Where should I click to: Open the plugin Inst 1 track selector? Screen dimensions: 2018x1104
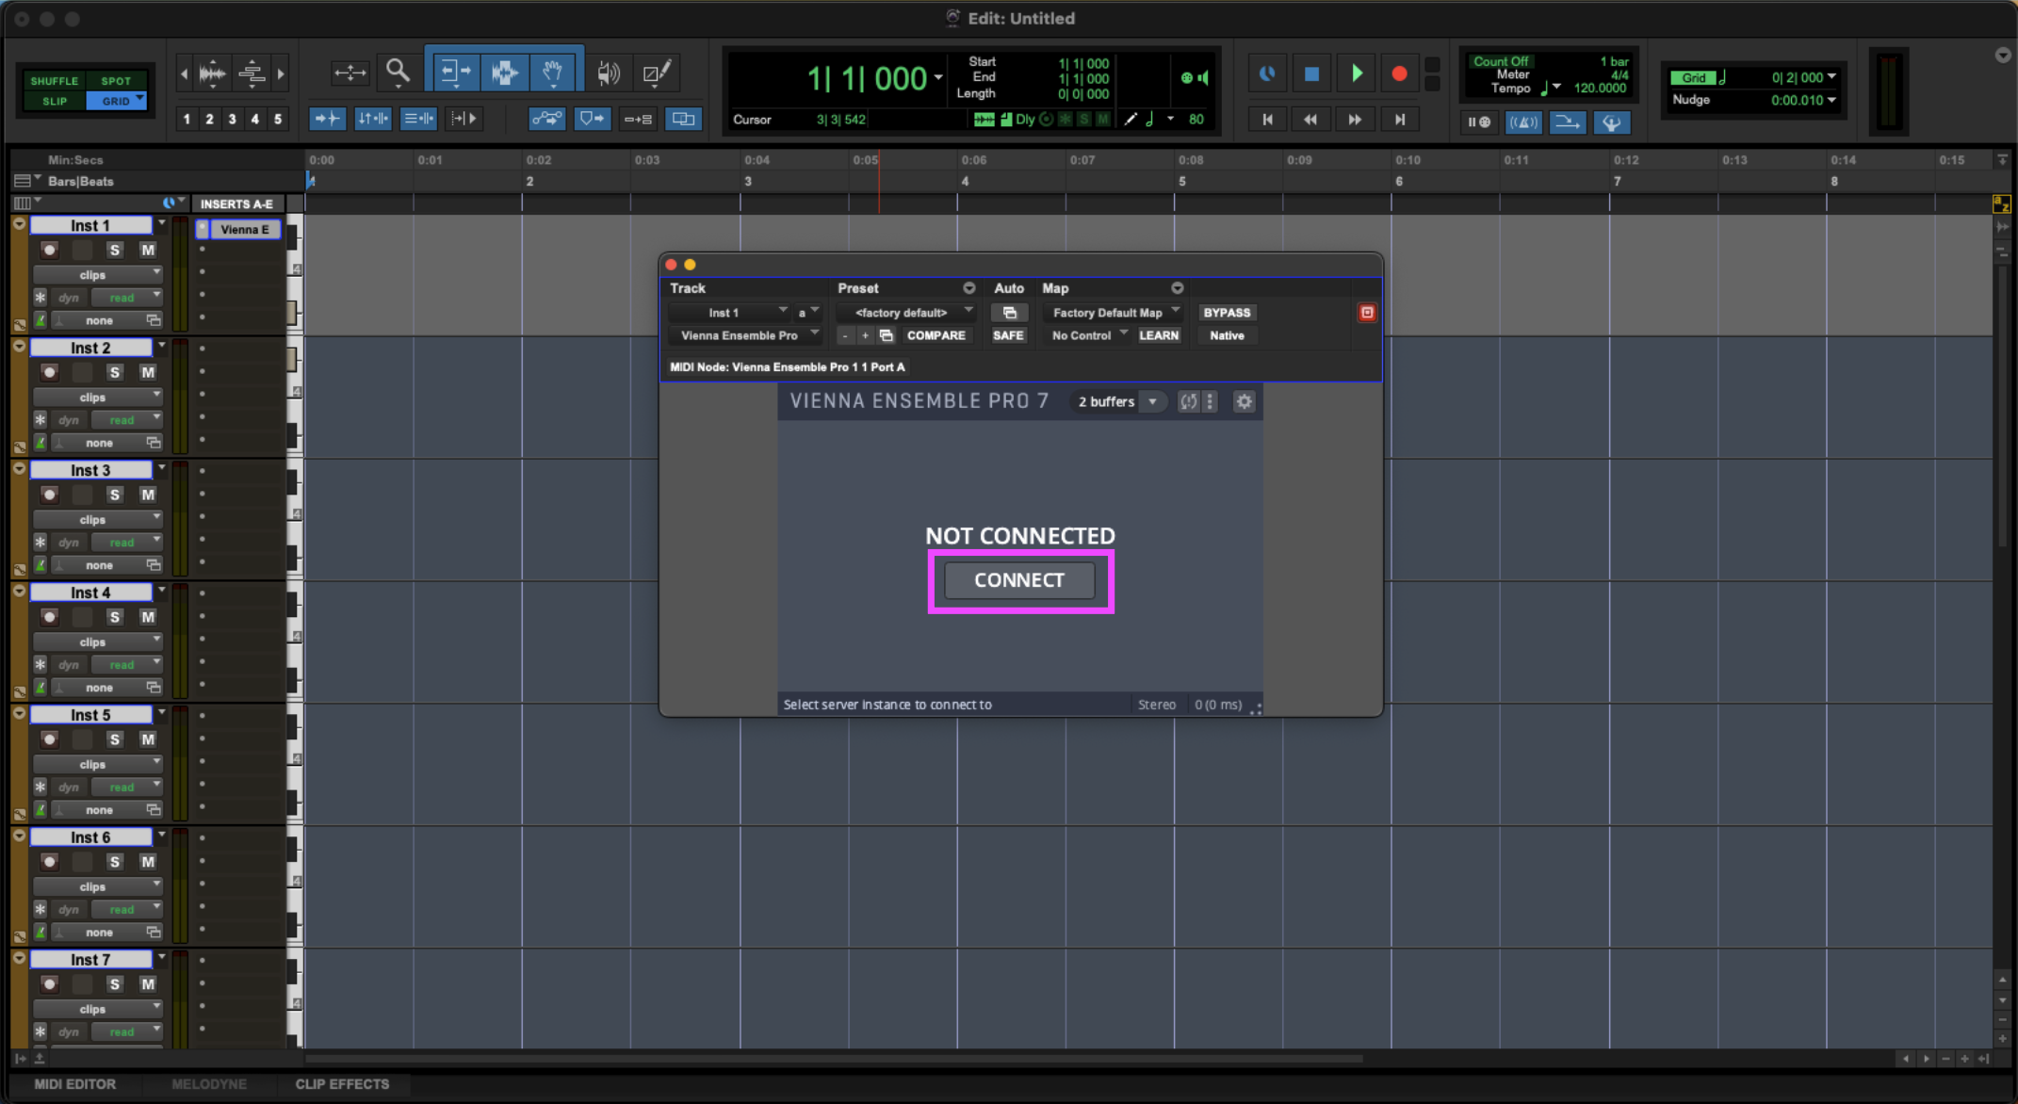coord(729,313)
